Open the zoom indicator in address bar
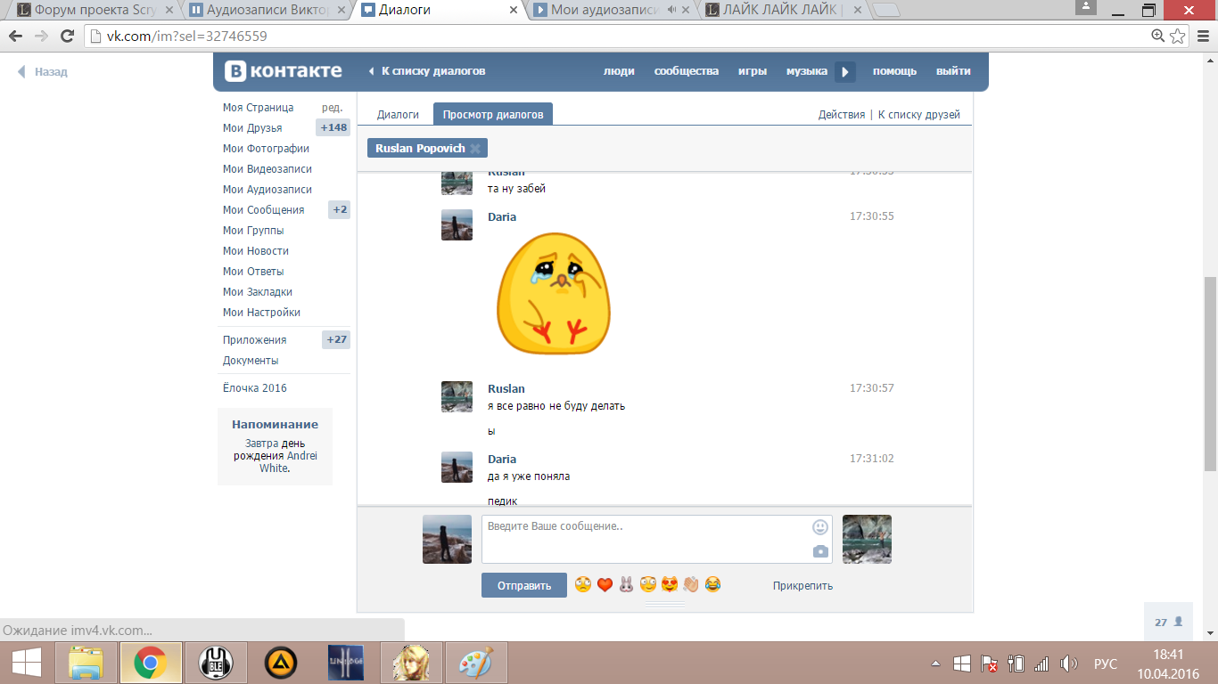The width and height of the screenshot is (1218, 684). [1157, 37]
